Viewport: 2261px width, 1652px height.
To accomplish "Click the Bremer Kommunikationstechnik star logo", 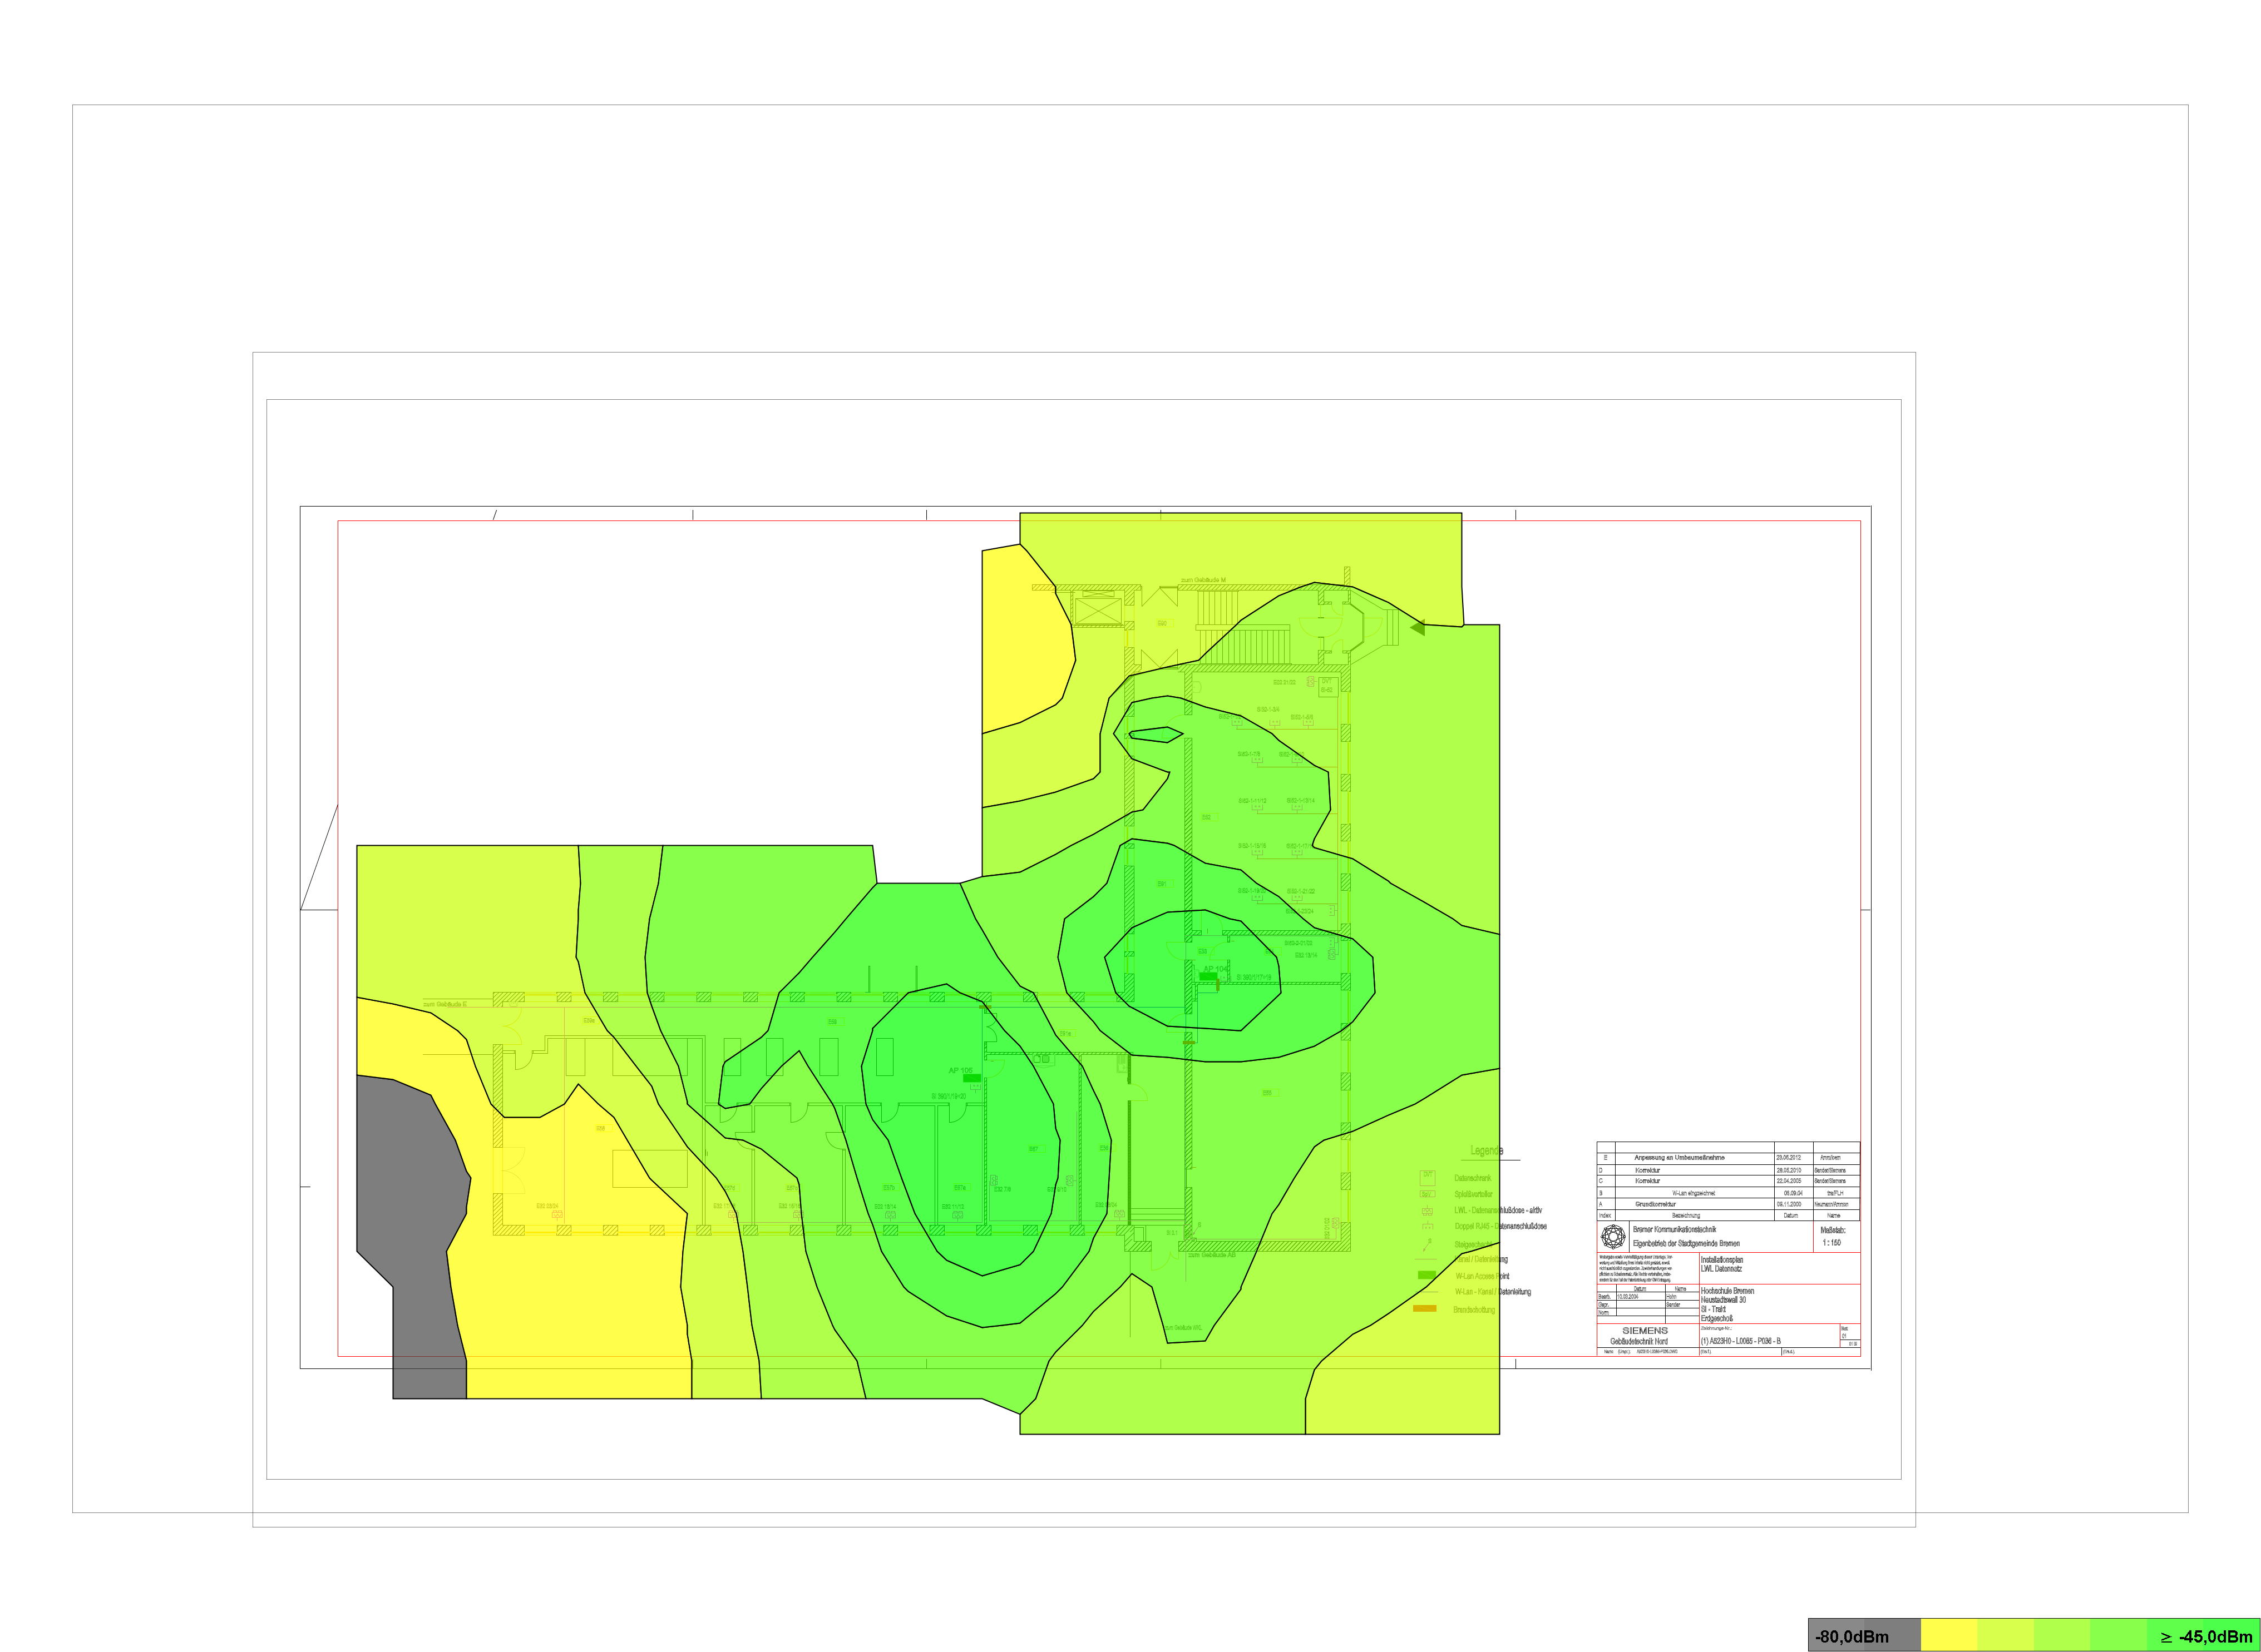I will pos(1613,1237).
